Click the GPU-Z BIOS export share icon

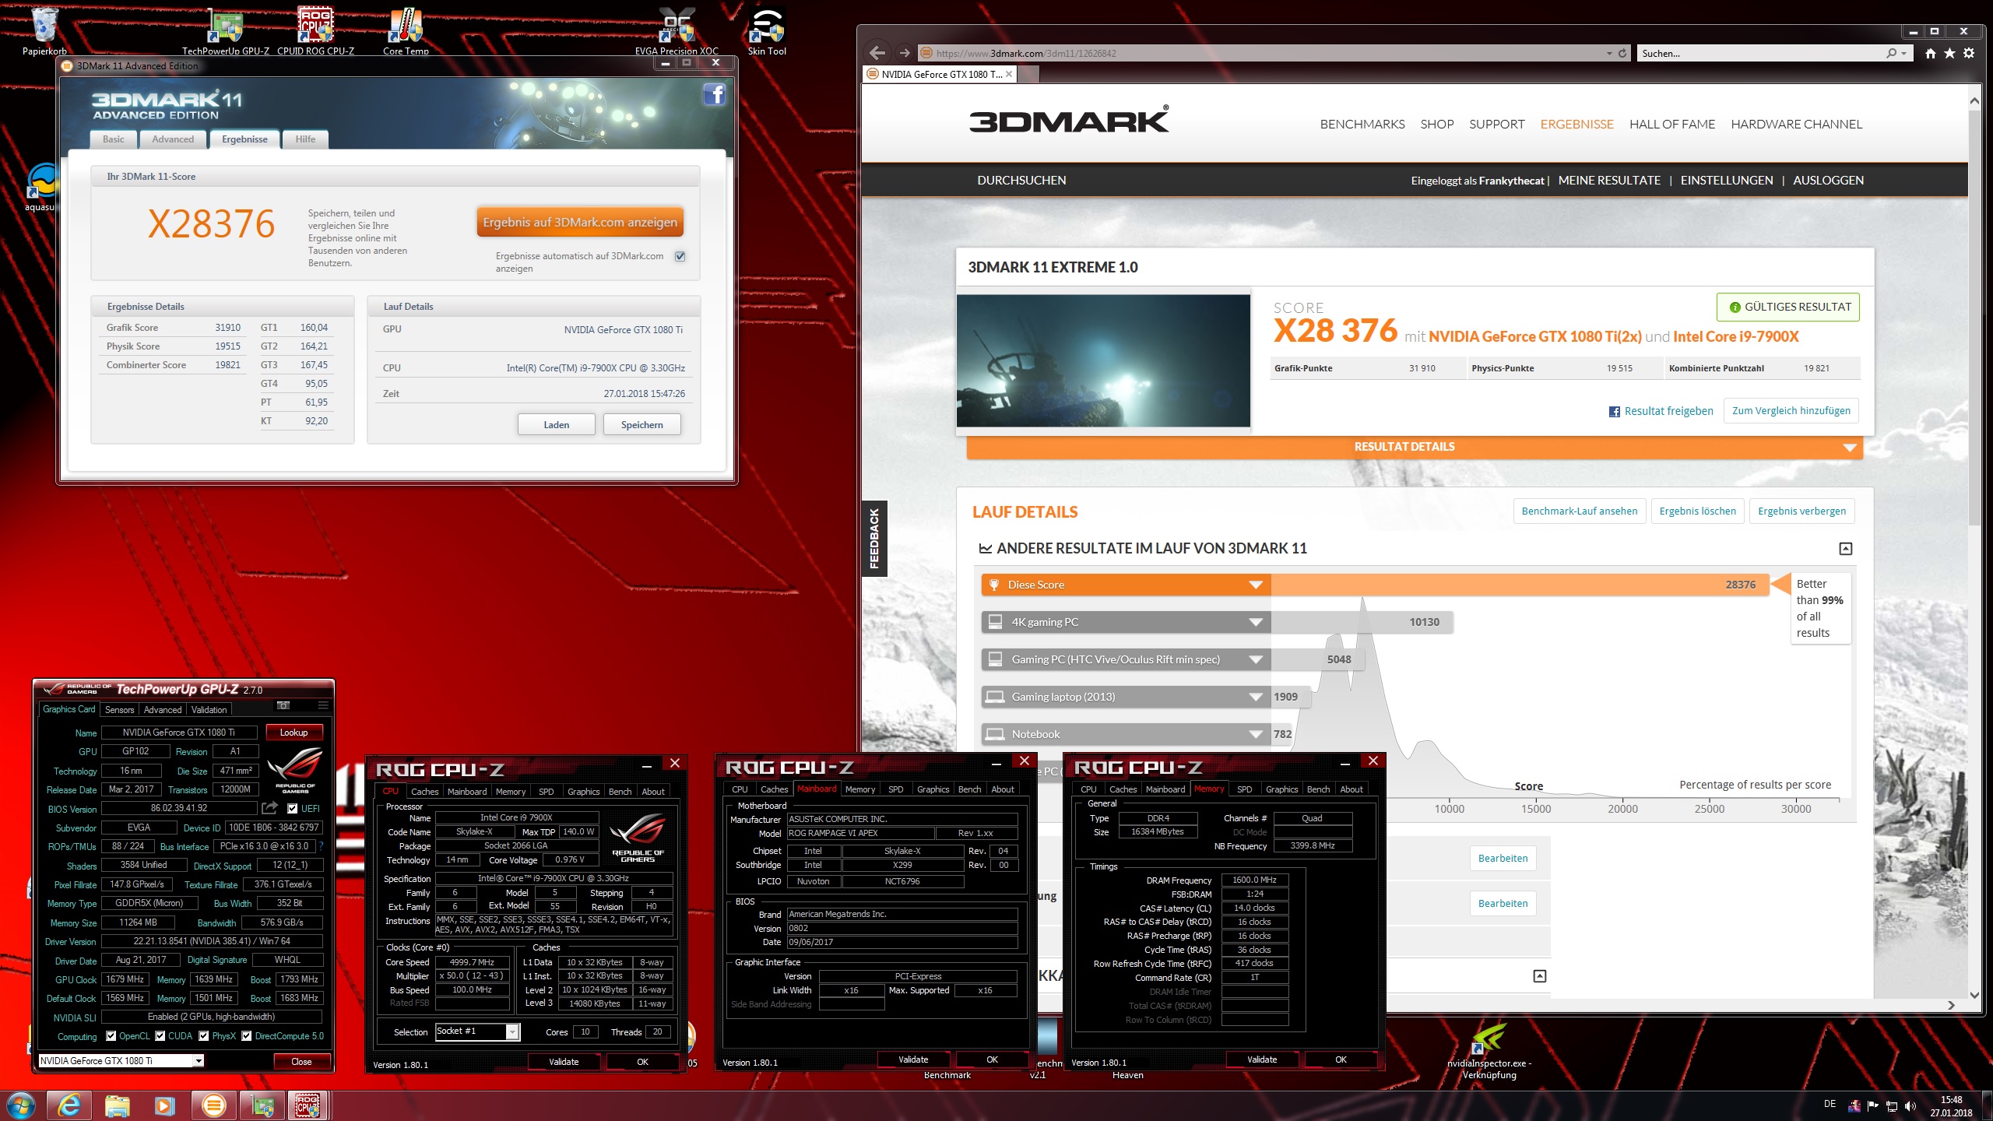269,808
